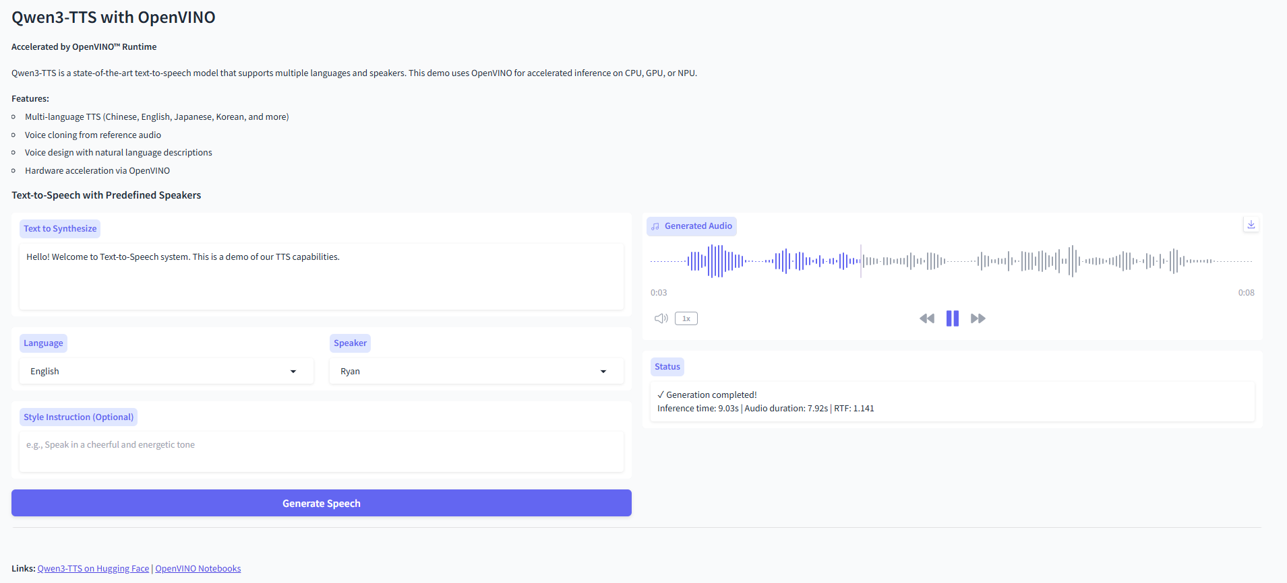The image size is (1287, 583).
Task: Click the Text to Synthesize label
Action: (x=60, y=229)
